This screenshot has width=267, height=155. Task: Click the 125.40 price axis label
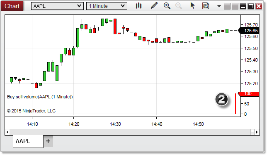click(251, 60)
